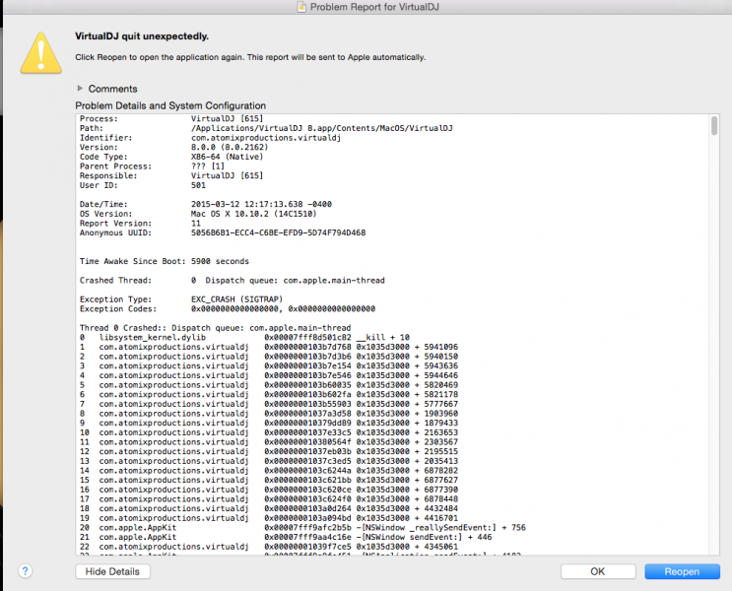
Task: Click the OK button
Action: (598, 571)
